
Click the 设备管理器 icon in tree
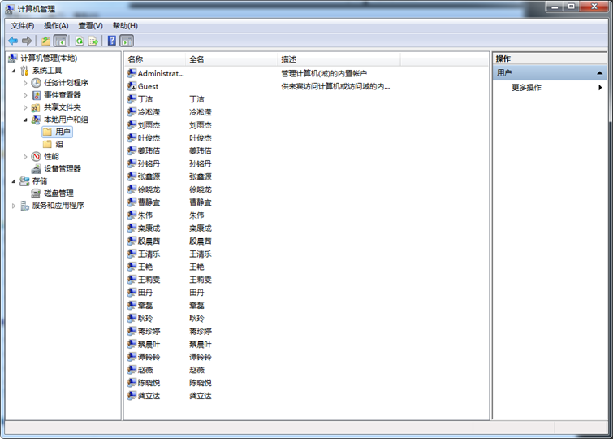[36, 169]
